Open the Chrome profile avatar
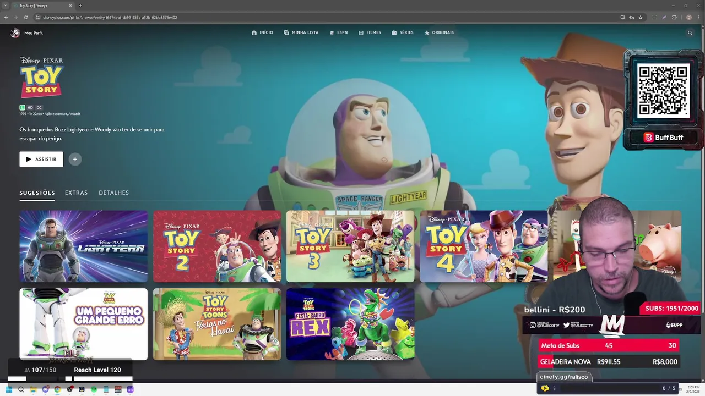 689,17
